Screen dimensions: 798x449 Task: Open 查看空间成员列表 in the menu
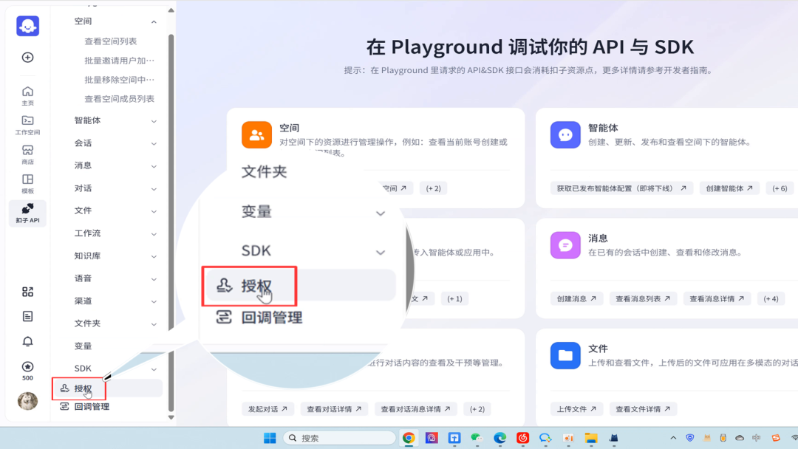click(119, 99)
